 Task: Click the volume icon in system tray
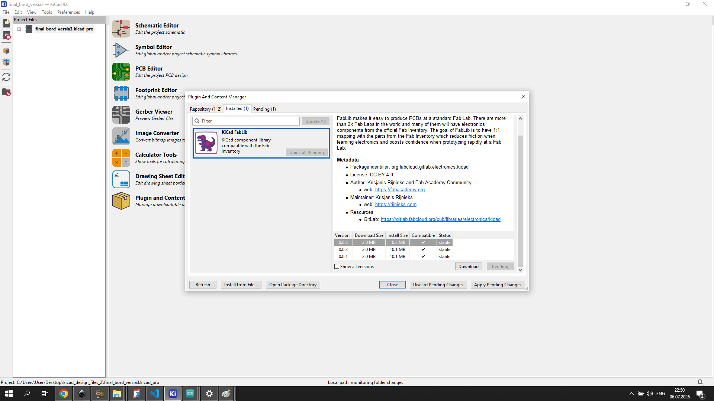pos(650,394)
